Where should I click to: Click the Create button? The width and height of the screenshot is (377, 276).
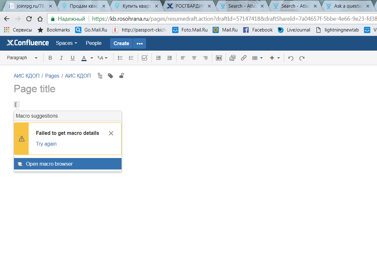pos(121,43)
